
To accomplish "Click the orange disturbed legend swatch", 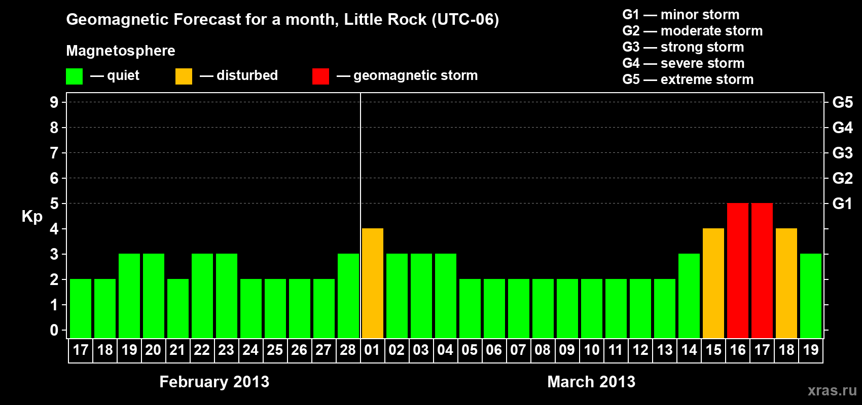I will tap(184, 76).
